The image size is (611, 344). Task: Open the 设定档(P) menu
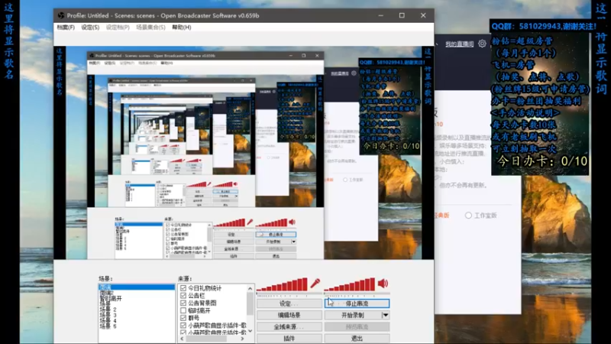click(x=118, y=28)
